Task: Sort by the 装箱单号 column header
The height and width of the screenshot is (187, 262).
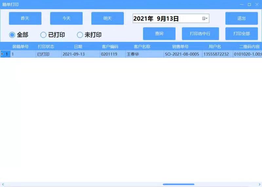Action: click(20, 46)
